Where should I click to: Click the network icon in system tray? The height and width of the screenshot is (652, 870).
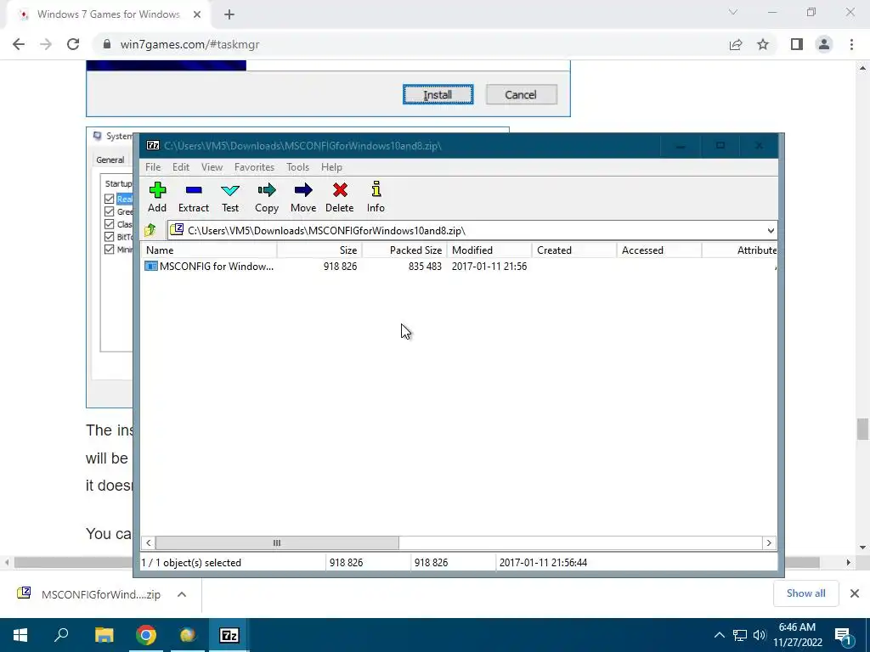[740, 635]
